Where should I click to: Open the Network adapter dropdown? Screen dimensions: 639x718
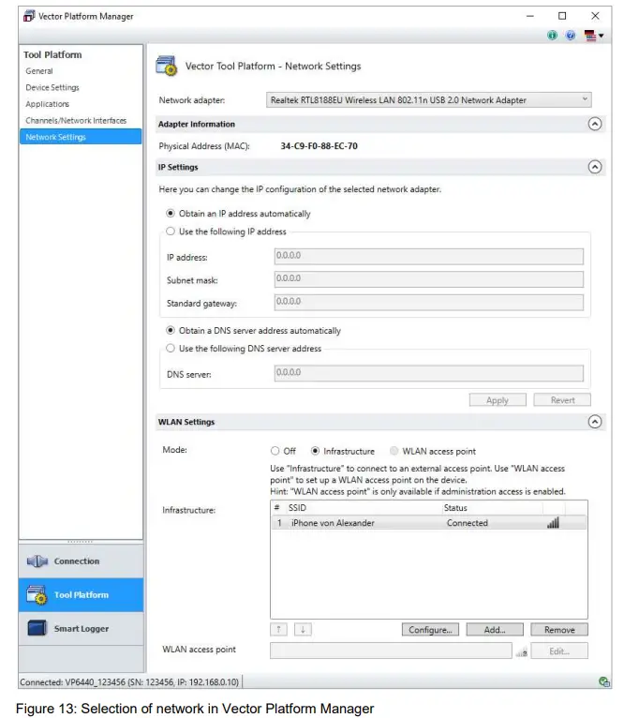tap(428, 99)
